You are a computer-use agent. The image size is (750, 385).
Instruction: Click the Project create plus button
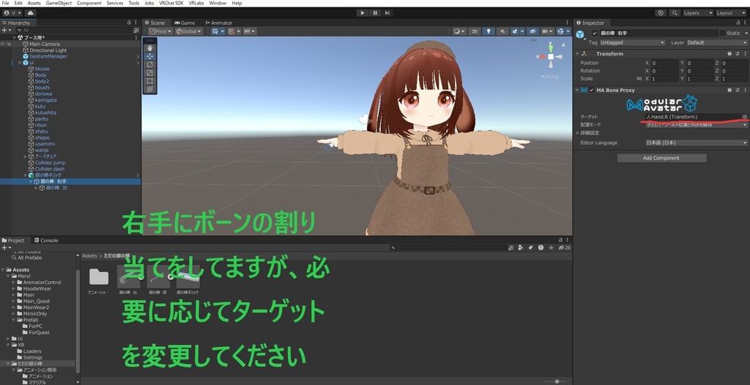pos(5,247)
